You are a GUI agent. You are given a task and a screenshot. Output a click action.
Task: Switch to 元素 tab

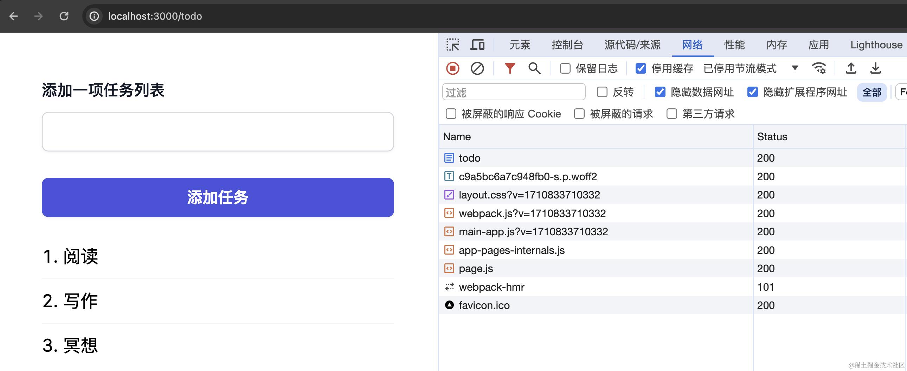(x=520, y=45)
